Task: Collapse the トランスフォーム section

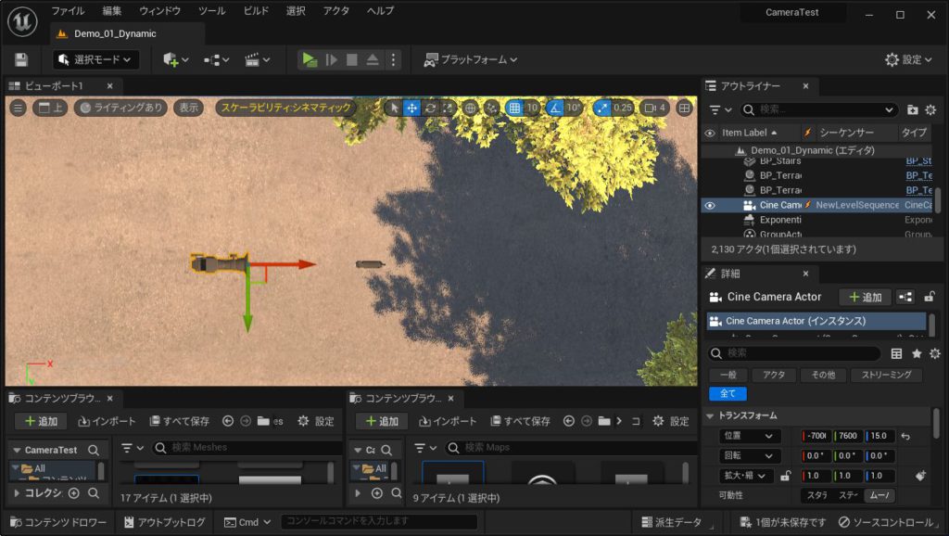Action: [710, 415]
